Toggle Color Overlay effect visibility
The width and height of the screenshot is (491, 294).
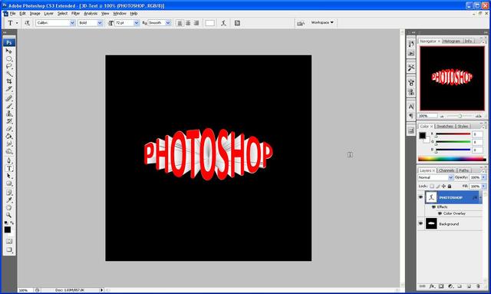tap(440, 213)
